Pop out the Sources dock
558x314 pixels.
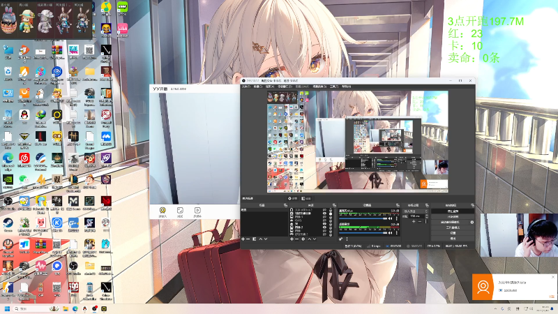[x=335, y=205]
